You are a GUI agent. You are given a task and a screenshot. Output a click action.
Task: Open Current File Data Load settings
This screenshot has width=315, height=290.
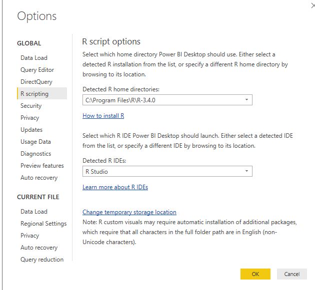click(34, 211)
